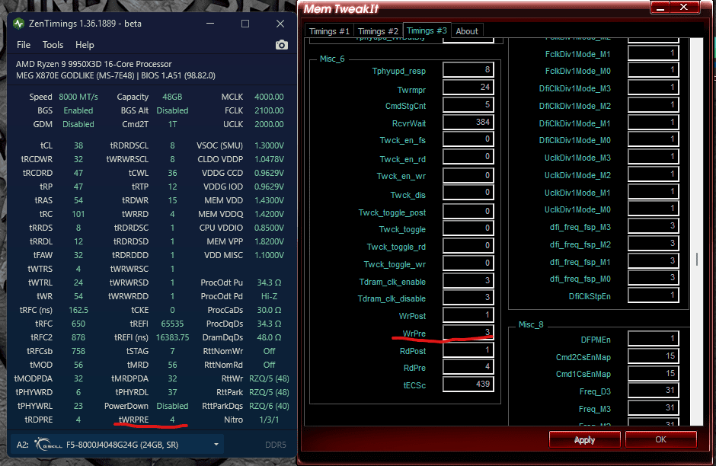Click the Freq_M3 value field
Screen dimensions: 716x466
(654, 408)
